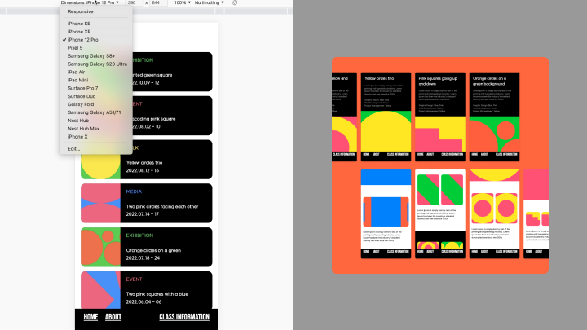Image resolution: width=587 pixels, height=330 pixels.
Task: Select green diagonal cards page mockup
Action: pos(440,213)
